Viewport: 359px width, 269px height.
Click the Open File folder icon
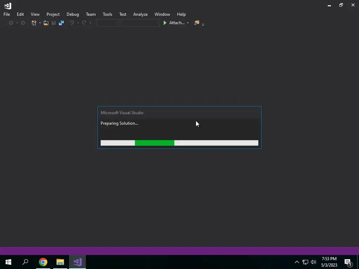coord(46,23)
